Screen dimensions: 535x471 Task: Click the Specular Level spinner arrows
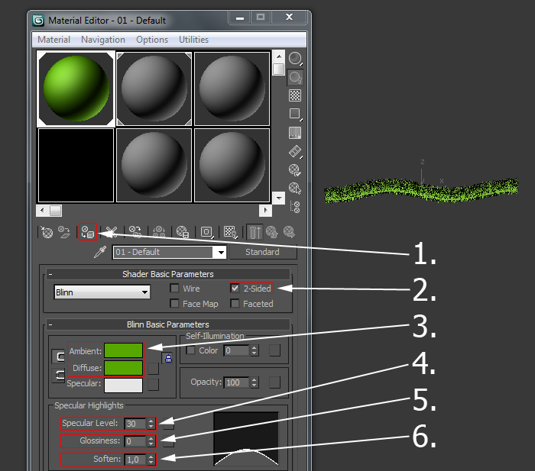151,424
